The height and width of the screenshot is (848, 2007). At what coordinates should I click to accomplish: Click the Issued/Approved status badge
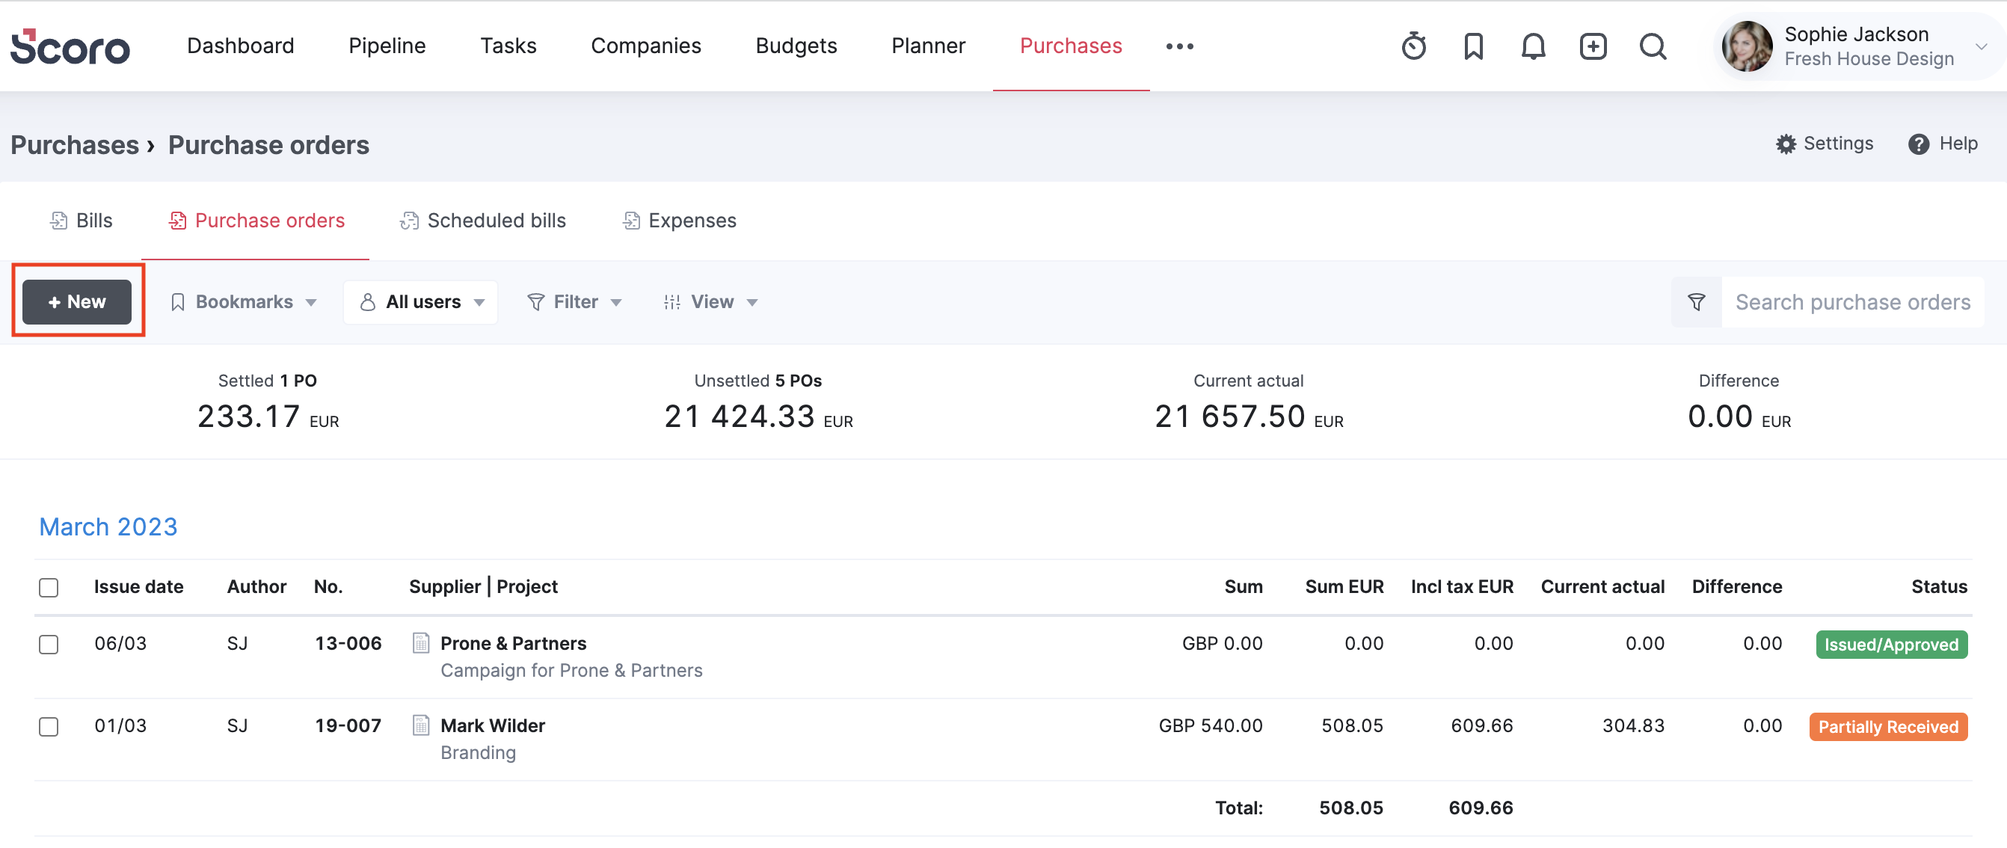(1891, 645)
